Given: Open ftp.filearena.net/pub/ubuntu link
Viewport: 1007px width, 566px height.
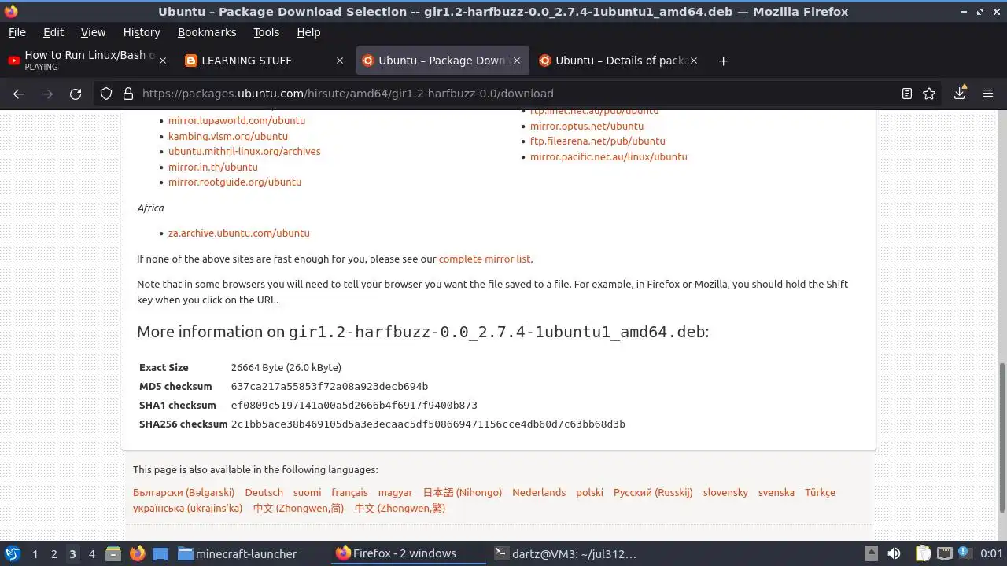Looking at the screenshot, I should (598, 141).
